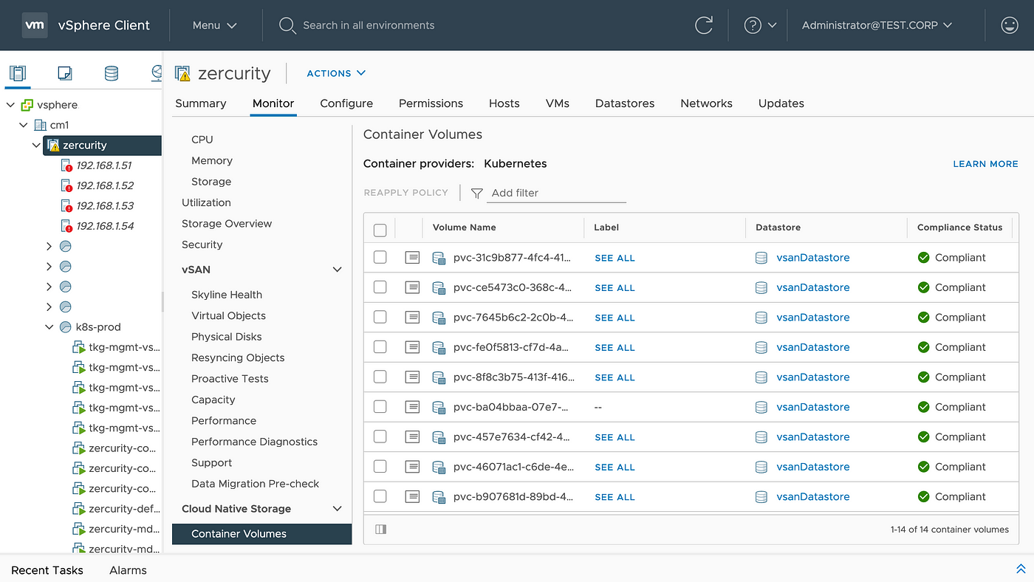1034x582 pixels.
Task: Click the cm1 datacenter icon
Action: tap(41, 126)
